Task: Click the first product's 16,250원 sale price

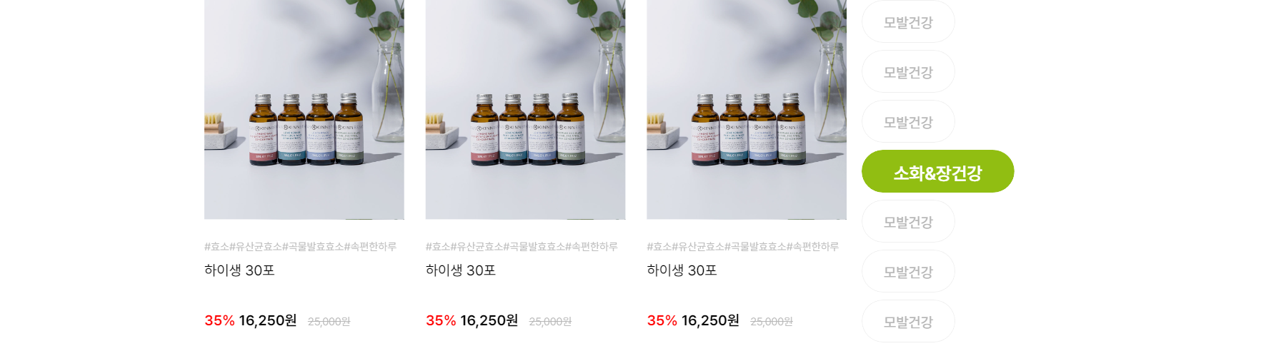Action: [268, 320]
